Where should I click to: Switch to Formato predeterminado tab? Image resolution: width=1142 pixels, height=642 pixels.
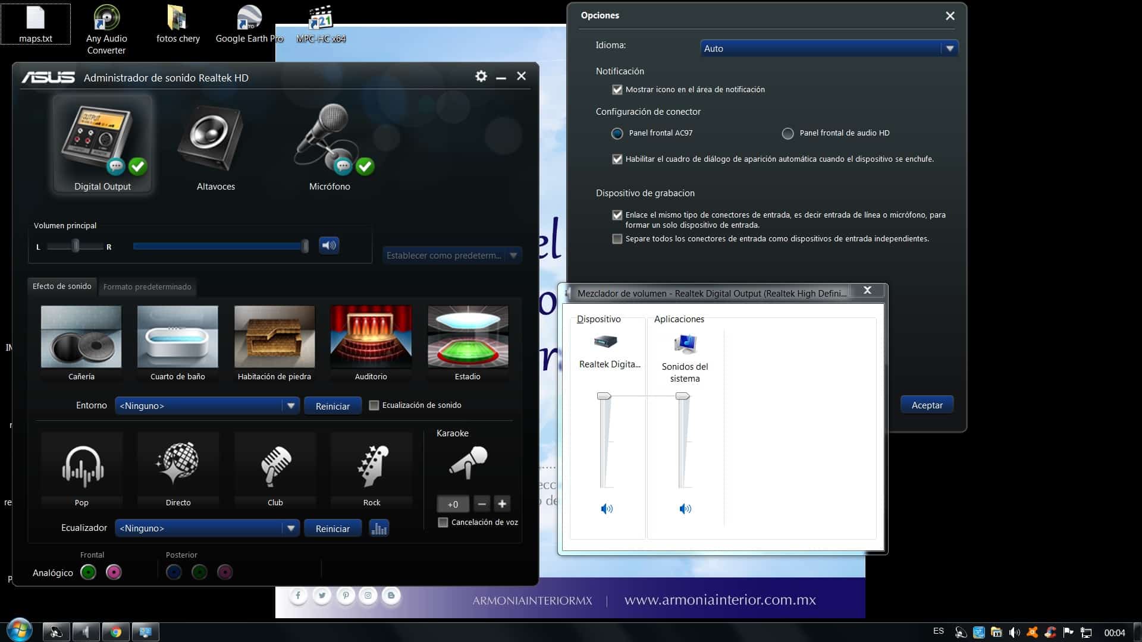(x=147, y=287)
